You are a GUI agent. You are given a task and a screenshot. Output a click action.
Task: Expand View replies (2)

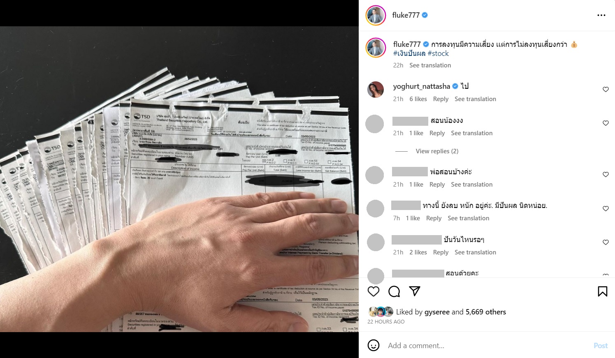[x=437, y=151]
